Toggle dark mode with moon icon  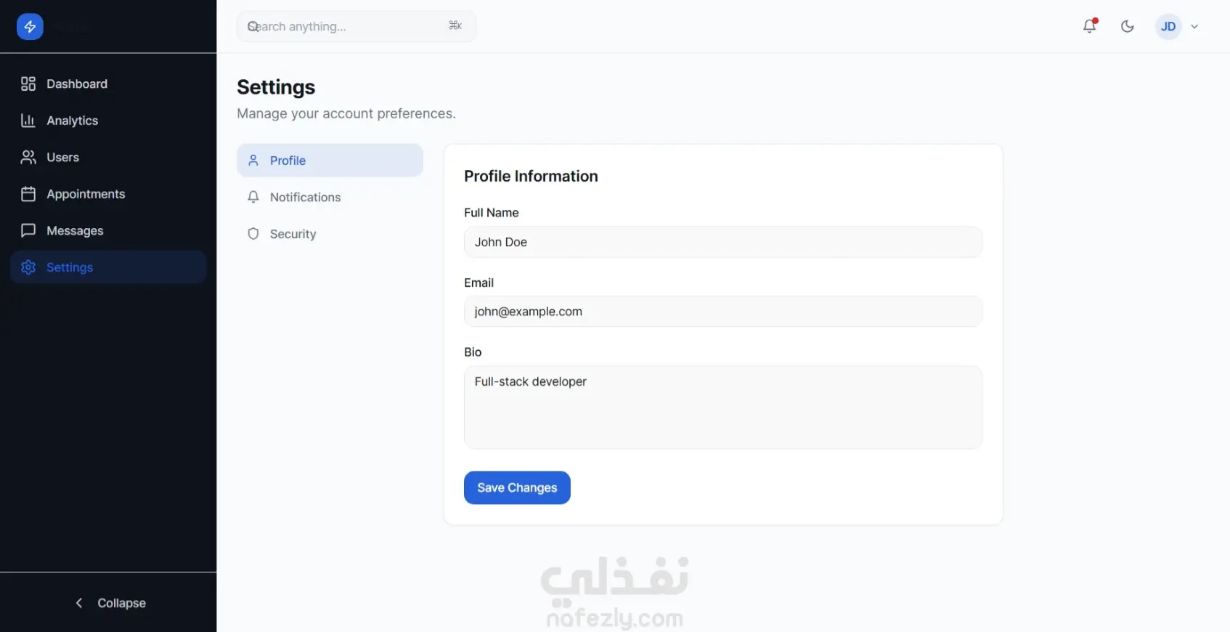(x=1127, y=26)
